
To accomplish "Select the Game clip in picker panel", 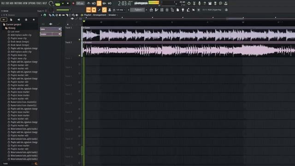I will click(51, 29).
